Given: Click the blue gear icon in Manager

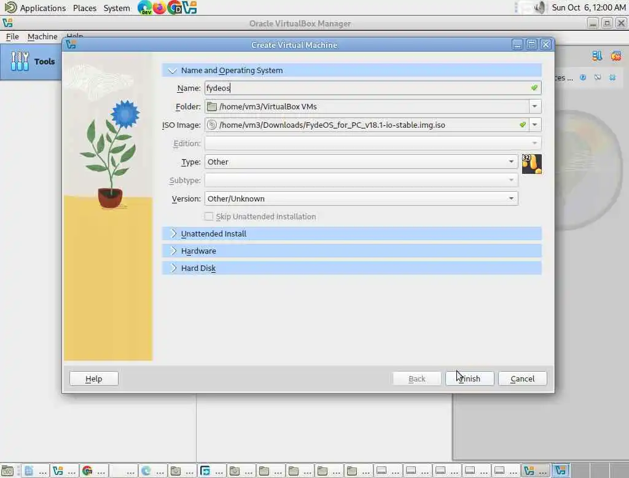Looking at the screenshot, I should 612,77.
